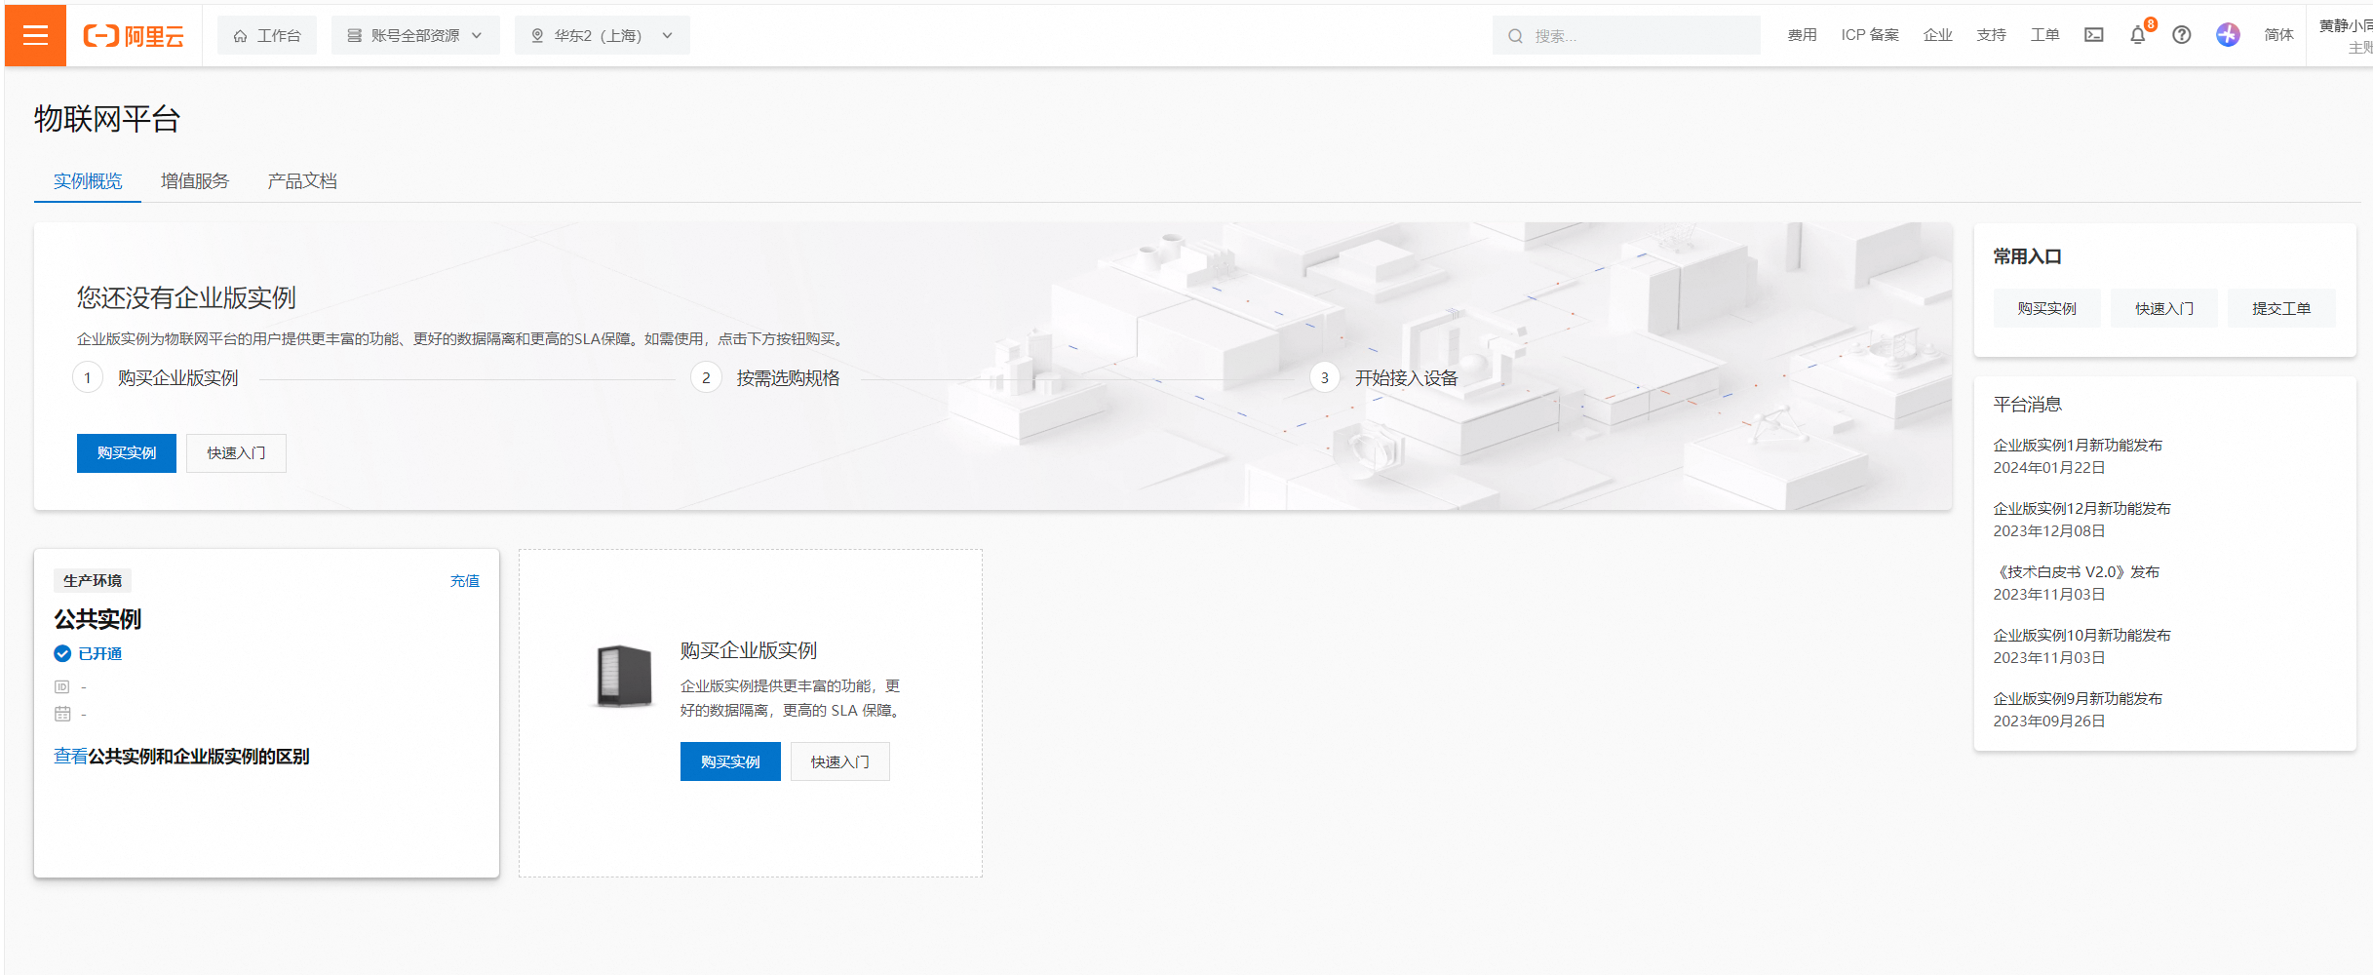
Task: Click step 1 circle 购买企业版实例
Action: coord(88,377)
